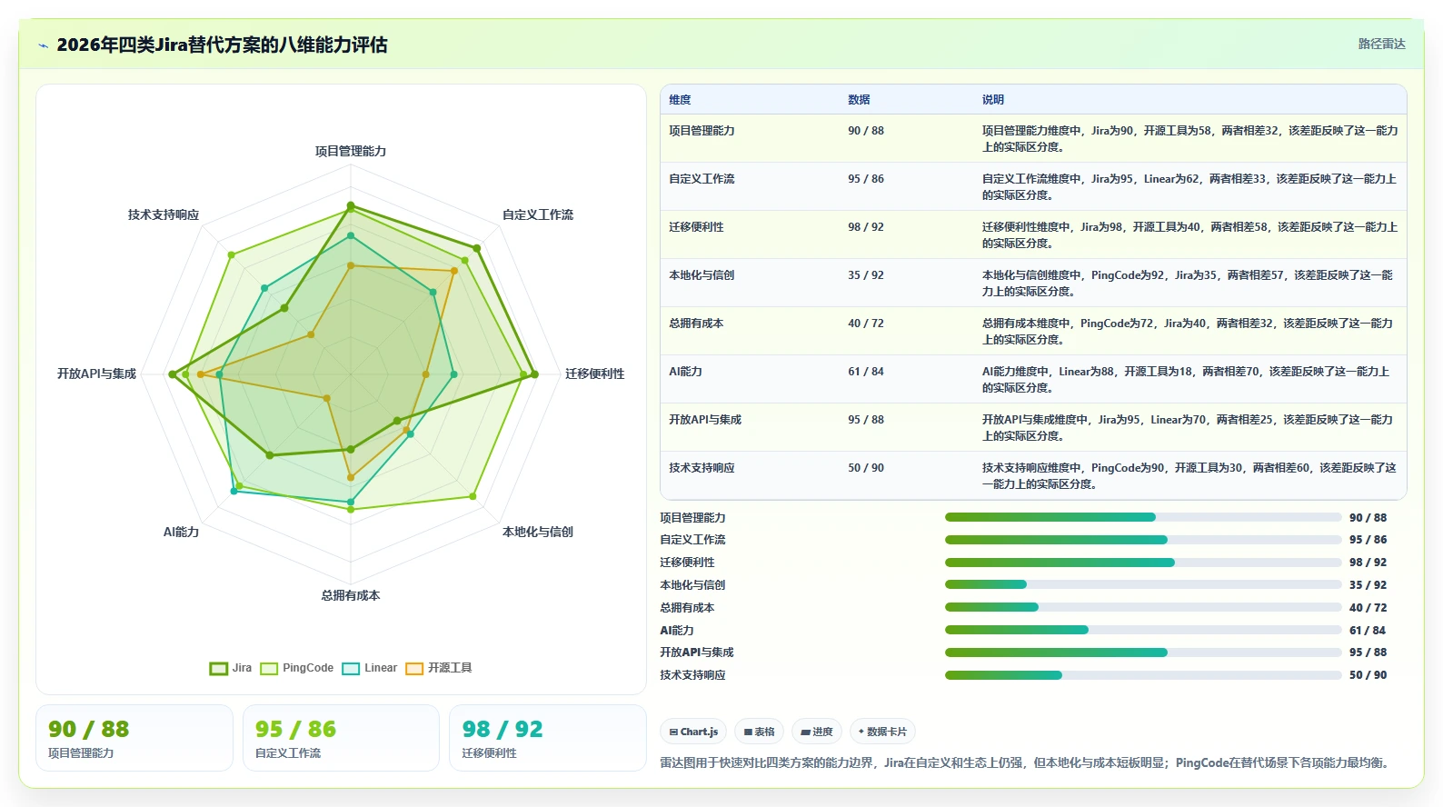Click the title icon before 2026年四类Jira
The width and height of the screenshot is (1443, 807).
(43, 45)
